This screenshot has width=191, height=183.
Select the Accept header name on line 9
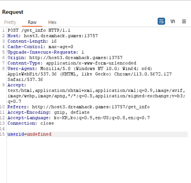pos(16,85)
